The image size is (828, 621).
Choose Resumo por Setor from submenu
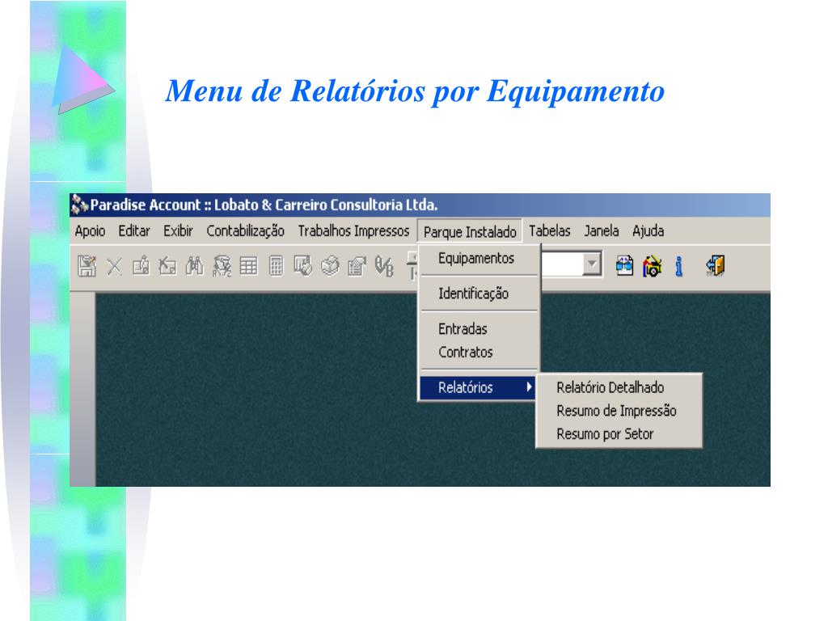619,434
